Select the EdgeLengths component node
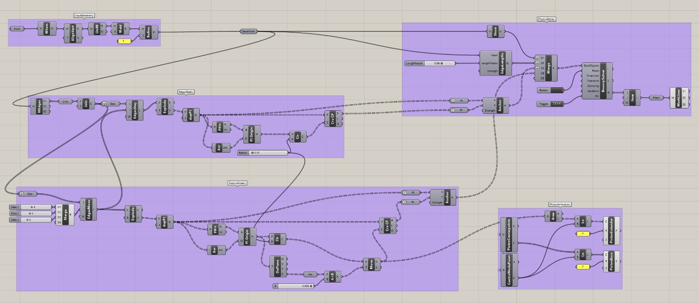This screenshot has width=699, height=303. coord(502,64)
